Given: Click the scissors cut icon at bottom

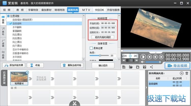Looking at the screenshot, I should click(75, 103).
